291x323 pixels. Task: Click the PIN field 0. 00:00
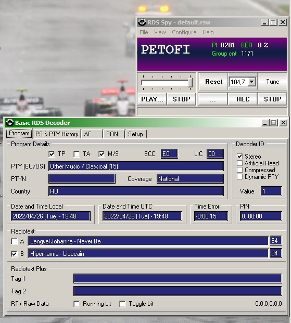pyautogui.click(x=261, y=216)
